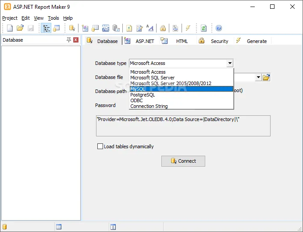Pin the Database side panel
This screenshot has height=232, width=303.
pyautogui.click(x=68, y=40)
